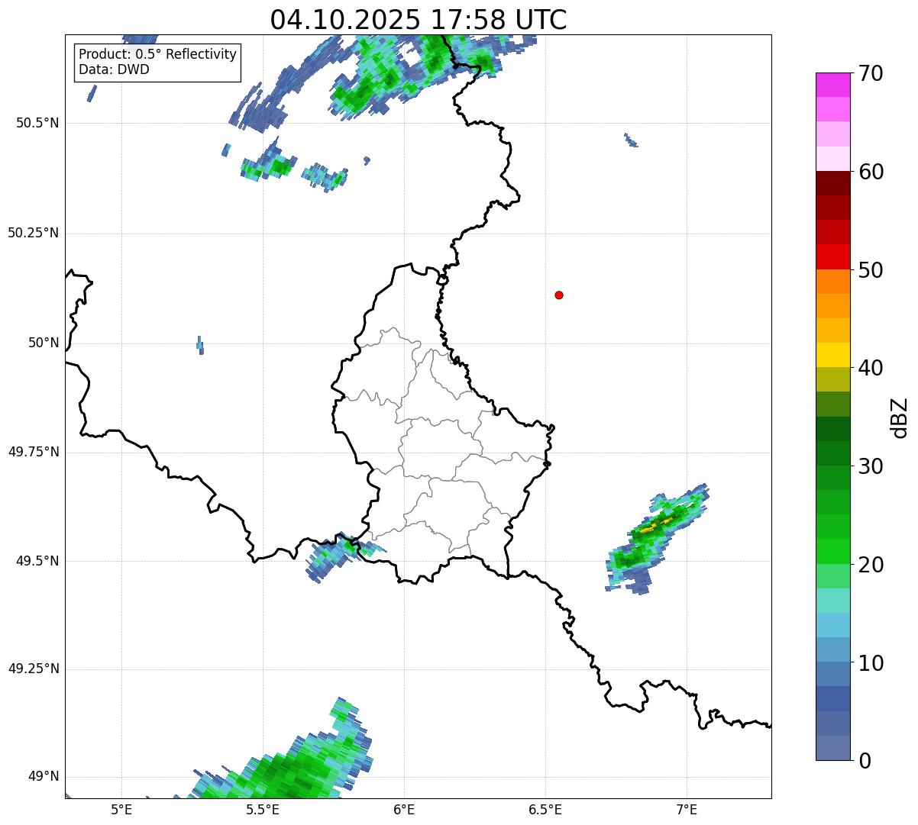Select the dark maroon swatch below 60
The height and width of the screenshot is (825, 918).
[832, 183]
